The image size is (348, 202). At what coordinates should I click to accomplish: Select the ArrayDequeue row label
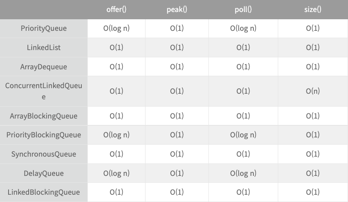click(x=44, y=67)
